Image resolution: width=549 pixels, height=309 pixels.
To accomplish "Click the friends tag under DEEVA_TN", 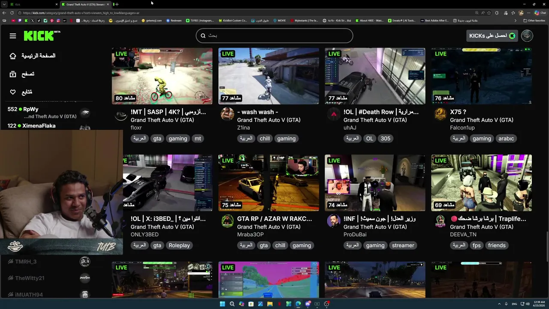I will point(497,245).
